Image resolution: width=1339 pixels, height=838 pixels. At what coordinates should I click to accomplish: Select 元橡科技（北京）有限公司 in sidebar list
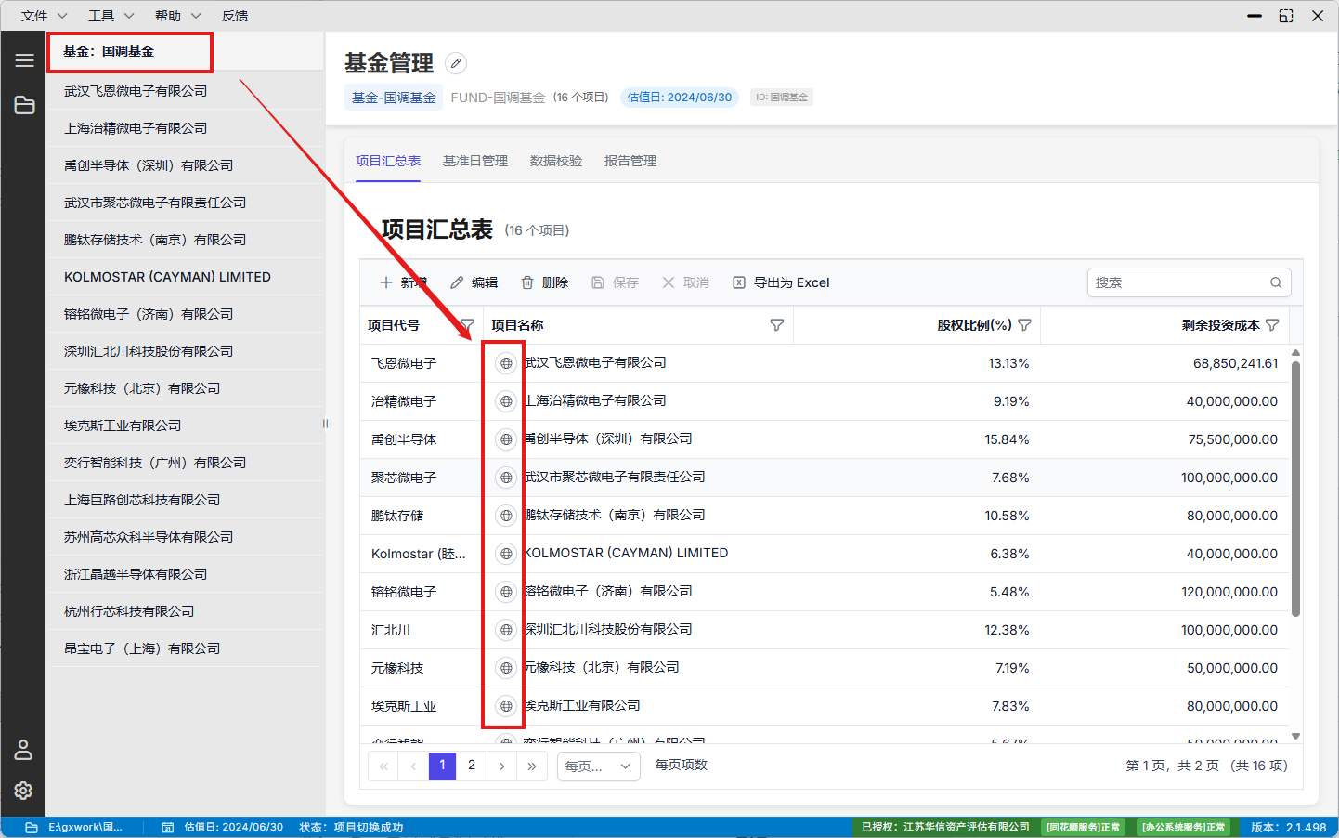tap(186, 388)
